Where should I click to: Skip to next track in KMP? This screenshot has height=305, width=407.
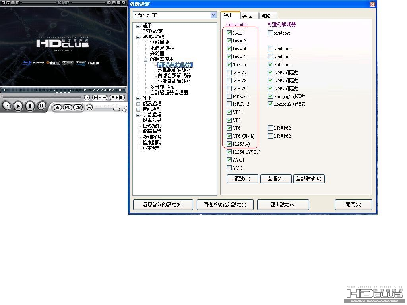point(41,106)
